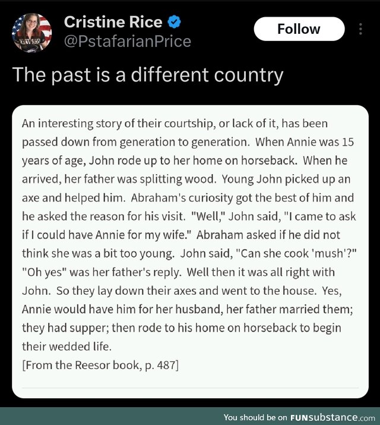
Task: Click the phrase 'When Annie was 15'
Action: click(x=305, y=142)
